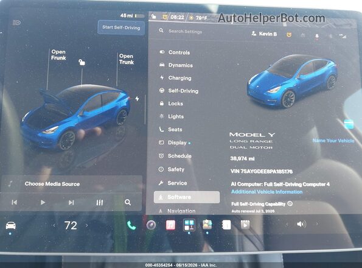Tap info icon beside Full Self-Driving Capability
Image resolution: width=362 pixels, height=268 pixels.
click(290, 203)
